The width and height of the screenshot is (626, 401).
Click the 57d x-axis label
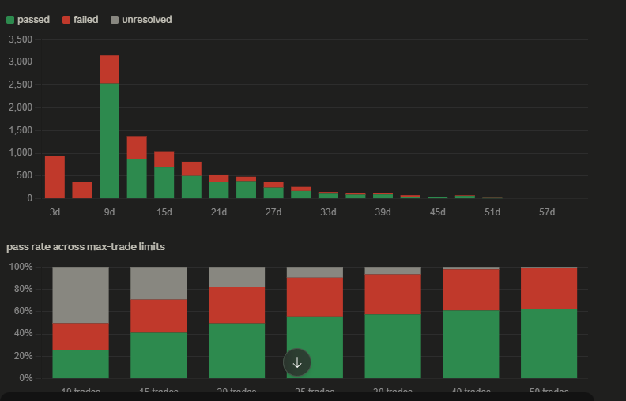click(x=547, y=212)
